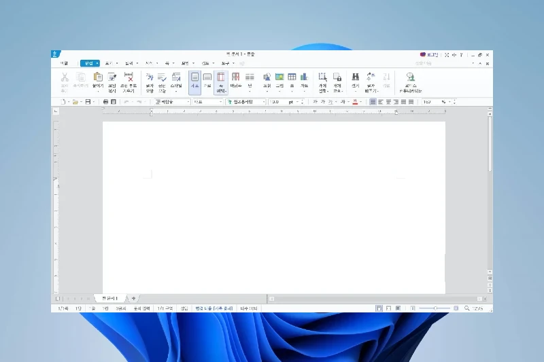Screen dimensions: 544x362
Task: Open the Character Shape dialog icon
Action: point(150,77)
